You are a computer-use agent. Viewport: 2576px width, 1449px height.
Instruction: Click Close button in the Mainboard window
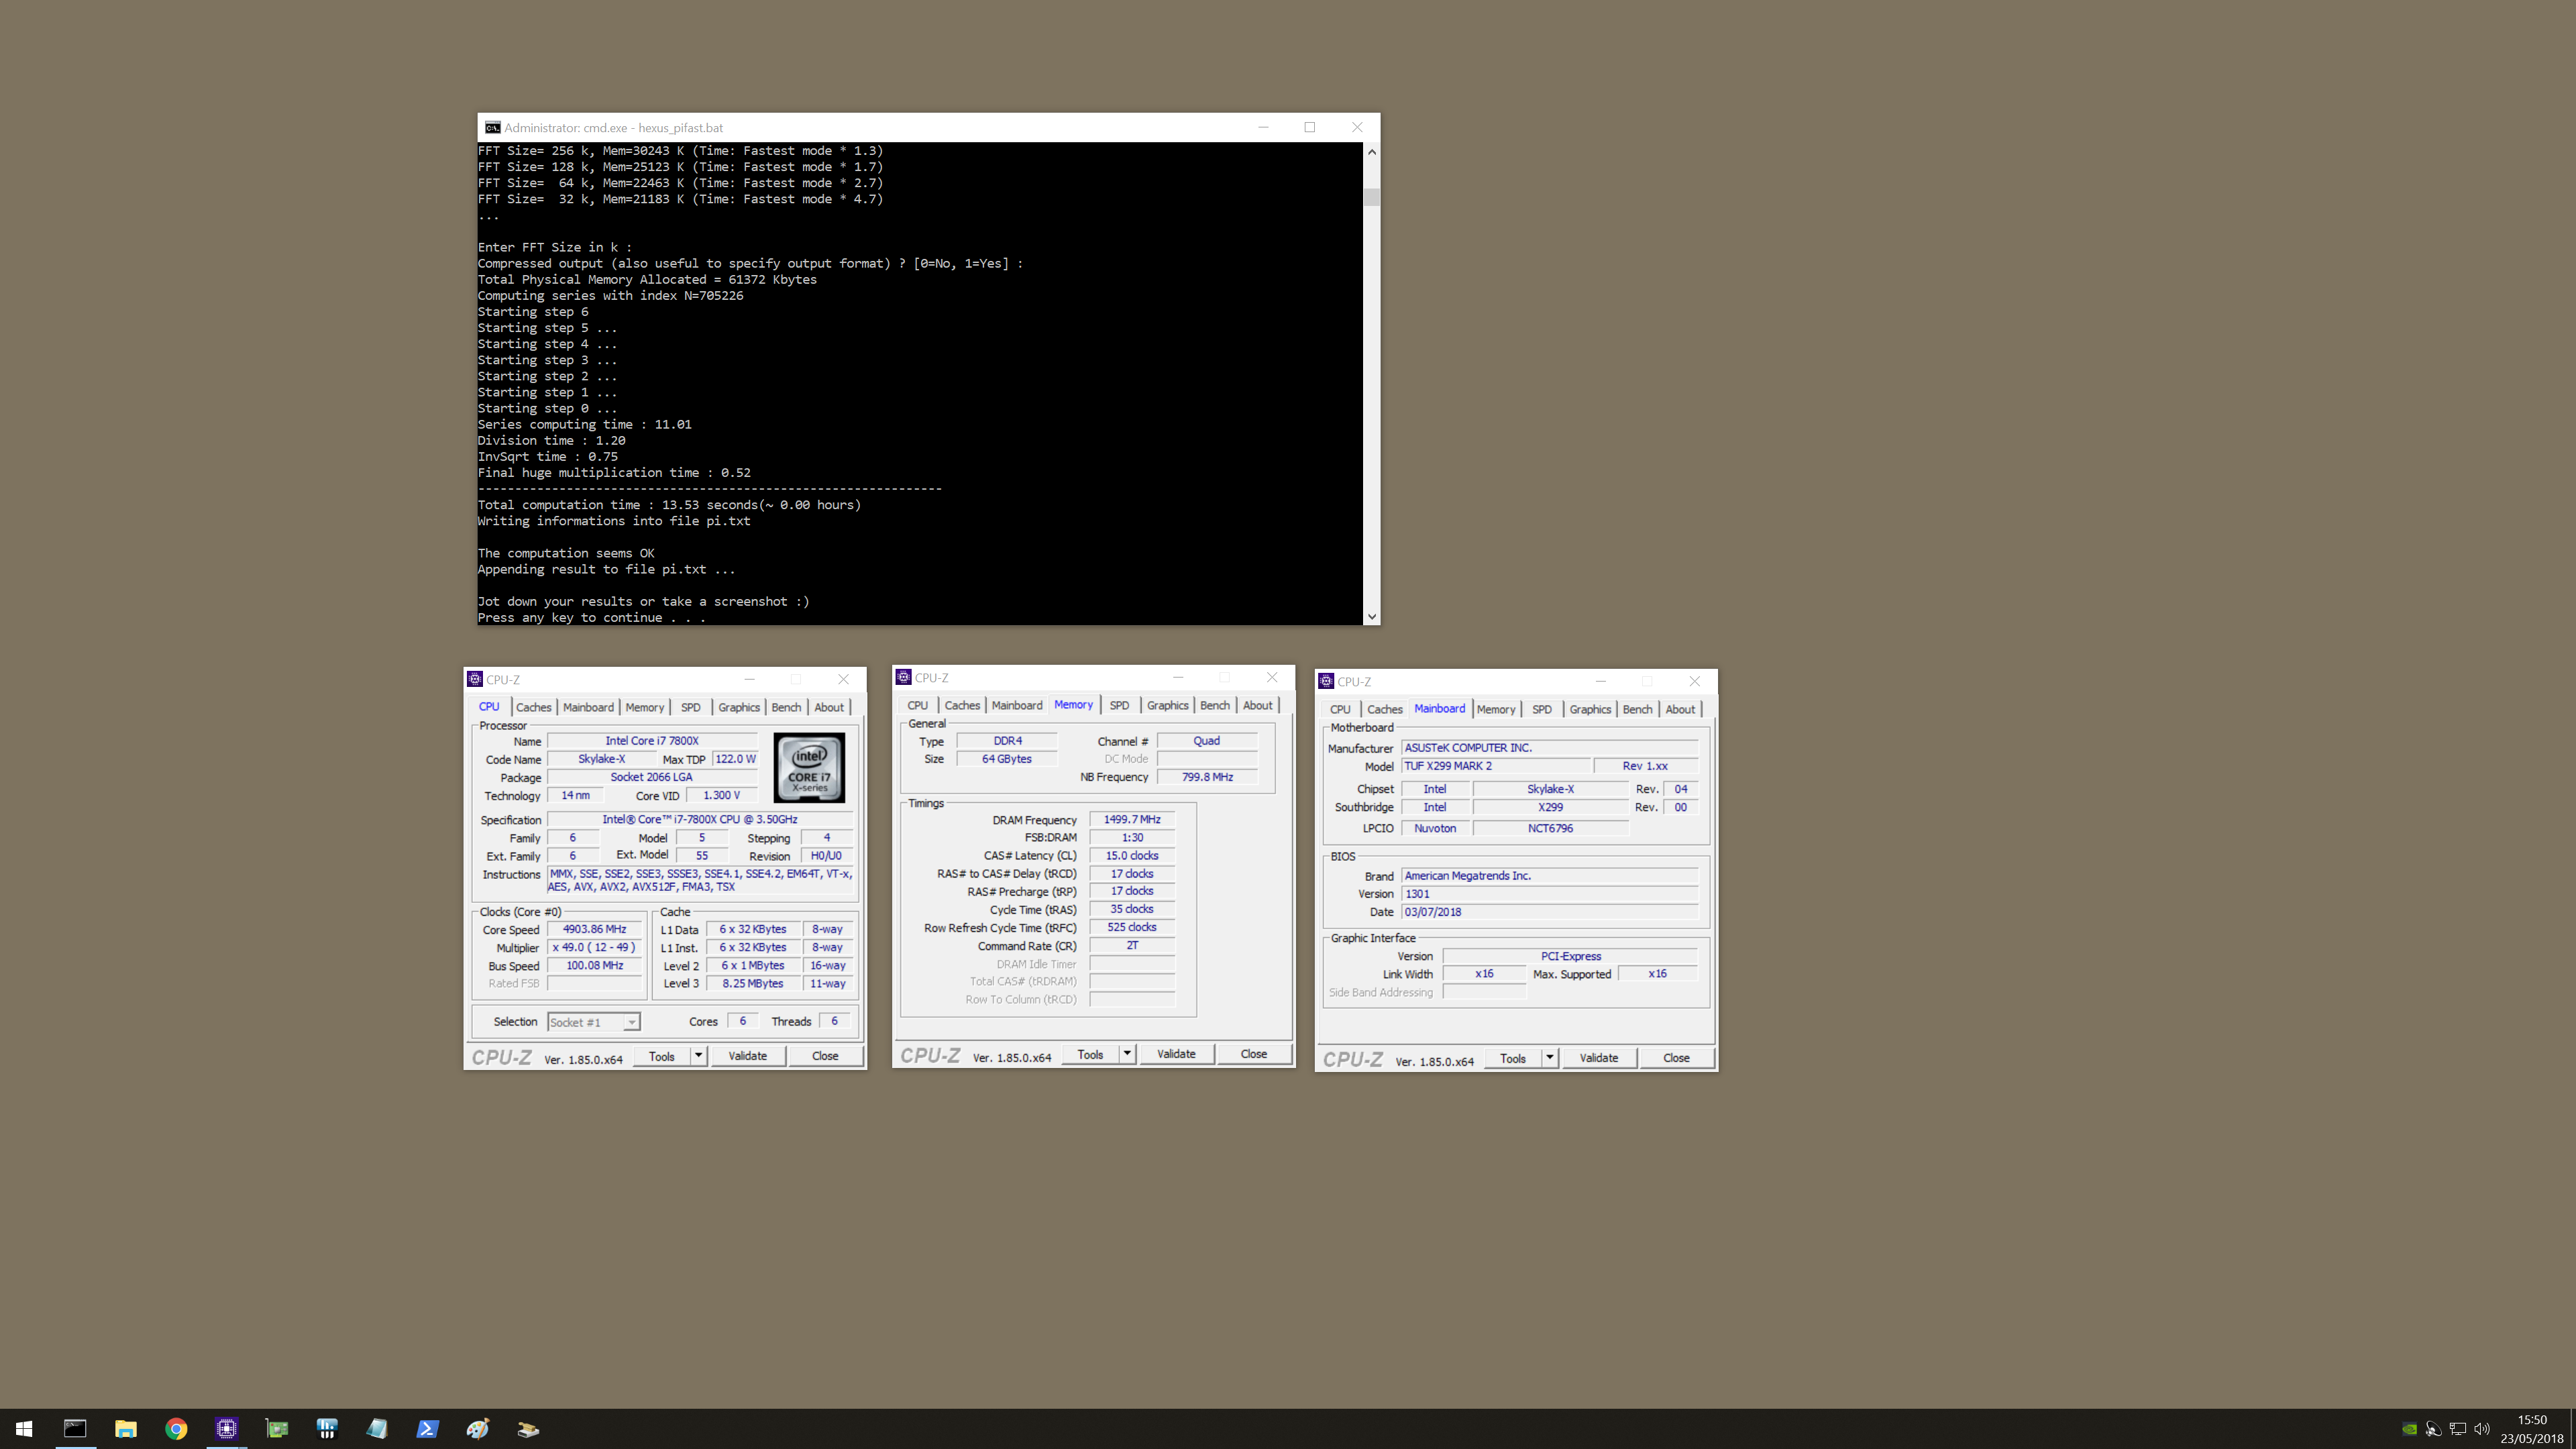1676,1058
